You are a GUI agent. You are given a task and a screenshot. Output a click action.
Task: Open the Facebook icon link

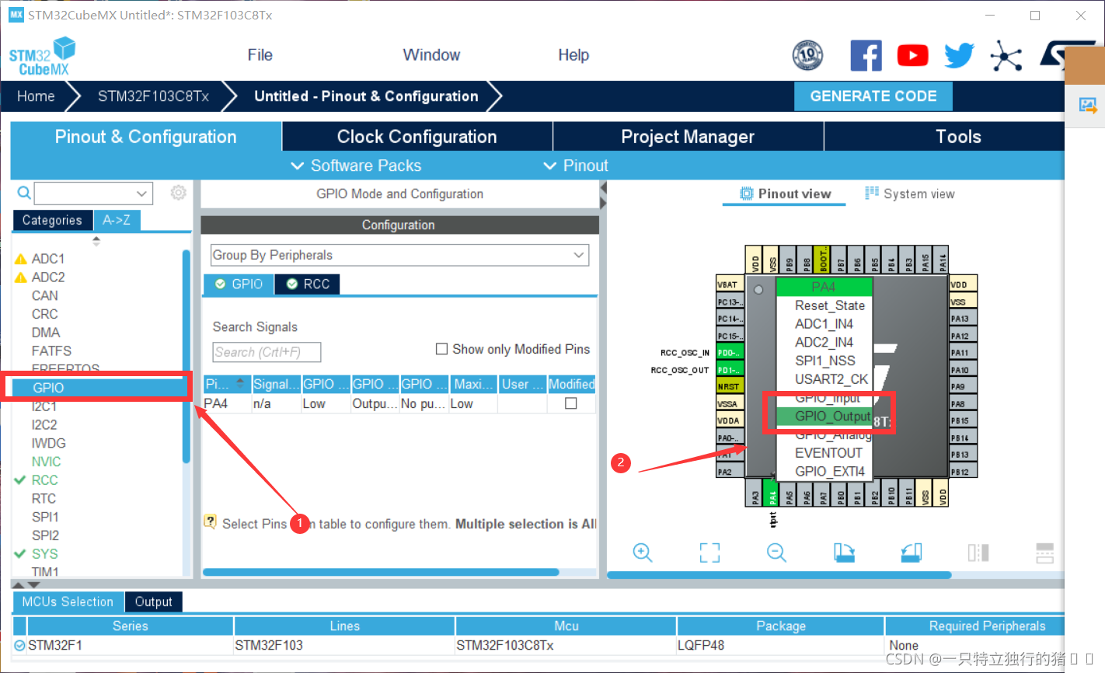[866, 56]
